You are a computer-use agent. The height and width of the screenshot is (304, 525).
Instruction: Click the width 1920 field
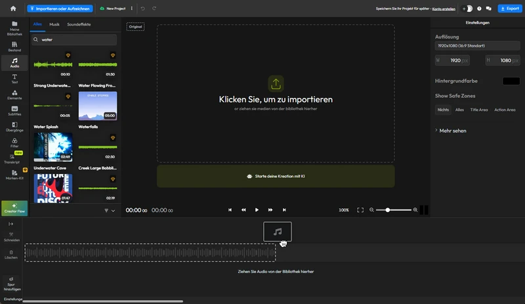tap(452, 60)
